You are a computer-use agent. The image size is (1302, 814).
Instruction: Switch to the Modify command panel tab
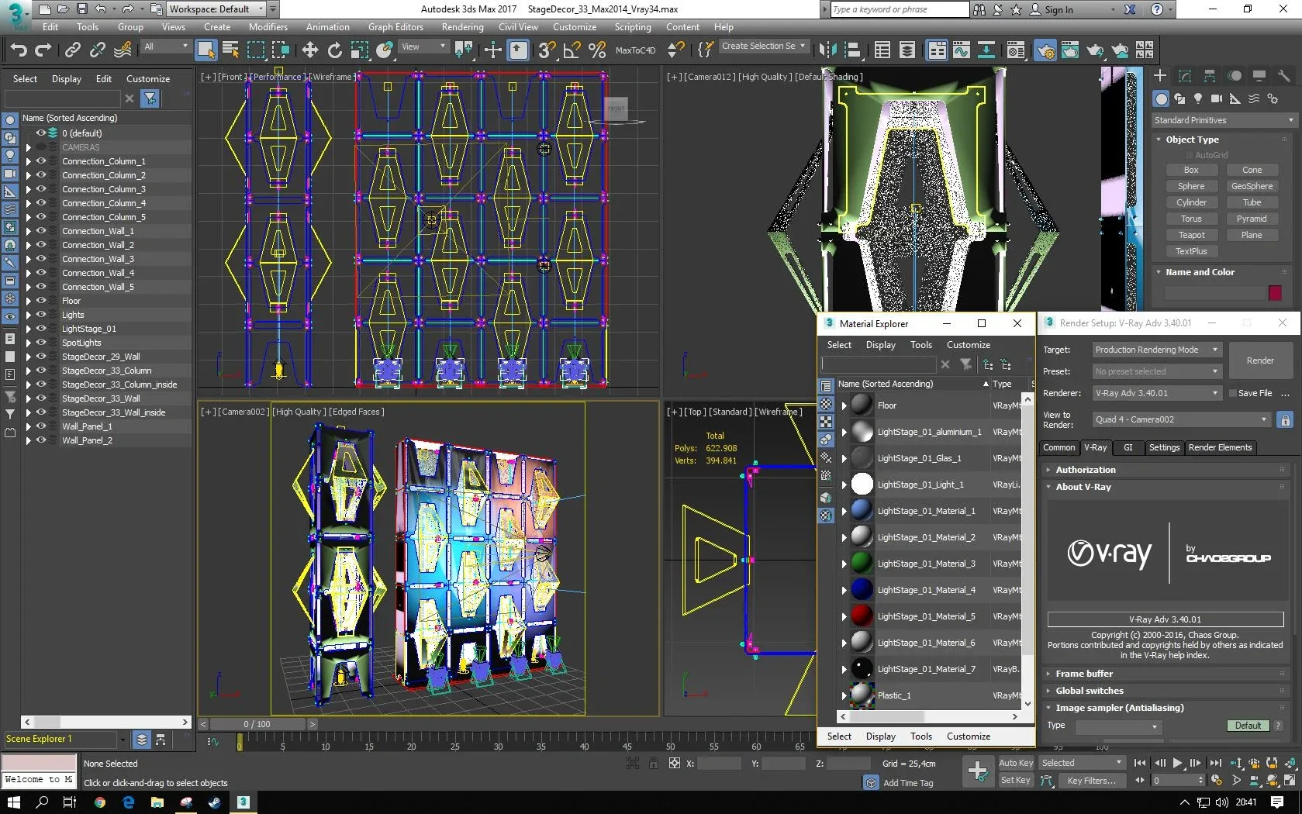click(1185, 76)
